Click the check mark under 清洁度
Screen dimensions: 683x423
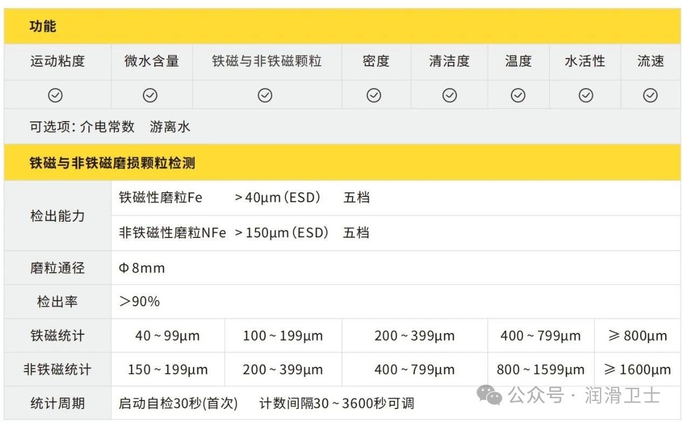tap(450, 95)
